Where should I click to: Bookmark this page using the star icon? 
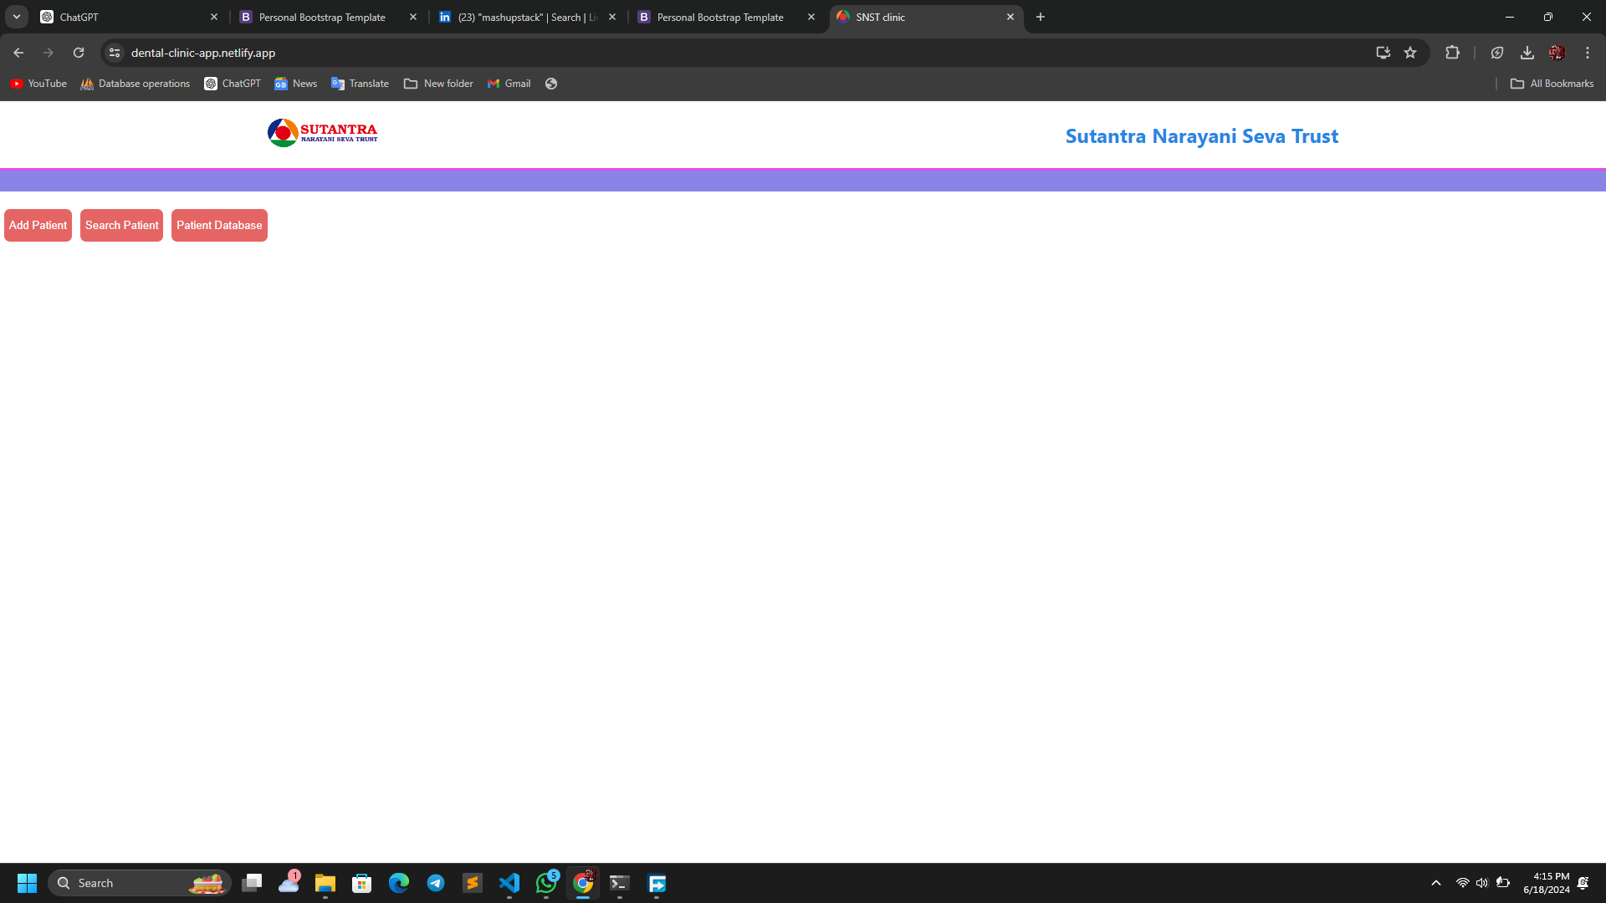[1411, 52]
